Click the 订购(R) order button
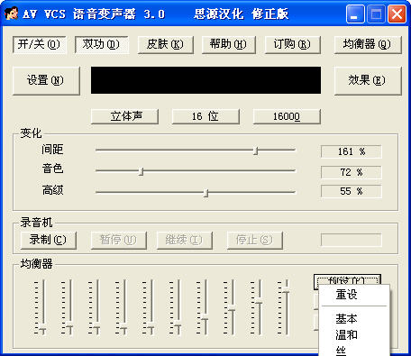The width and height of the screenshot is (411, 356). (292, 45)
